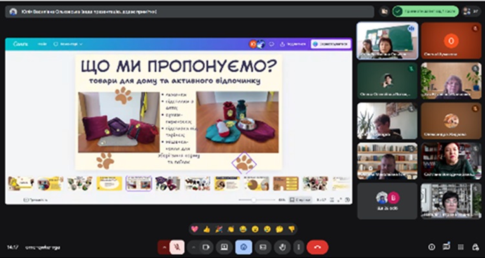Toggle the emoji reactions button
Screen dimensions: 485x258
(244, 246)
